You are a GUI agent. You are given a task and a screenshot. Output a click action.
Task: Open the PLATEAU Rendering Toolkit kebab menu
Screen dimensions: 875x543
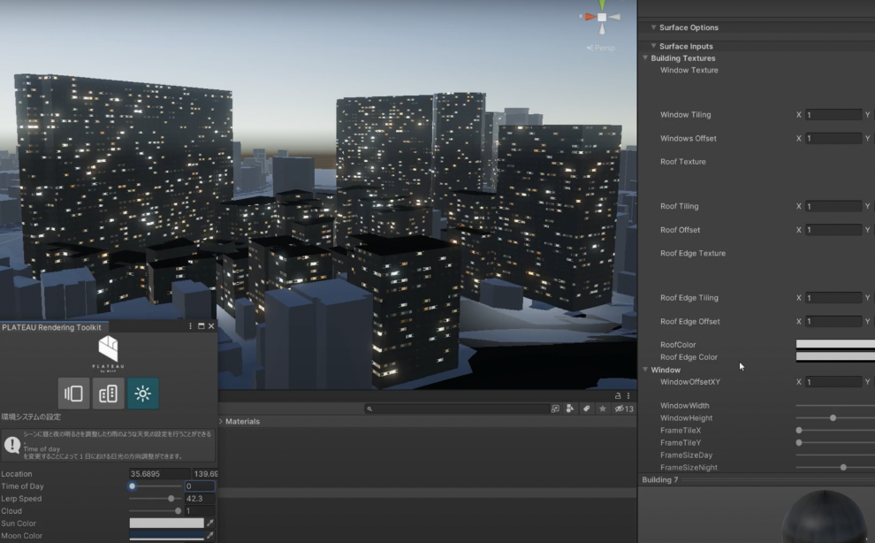pyautogui.click(x=189, y=325)
